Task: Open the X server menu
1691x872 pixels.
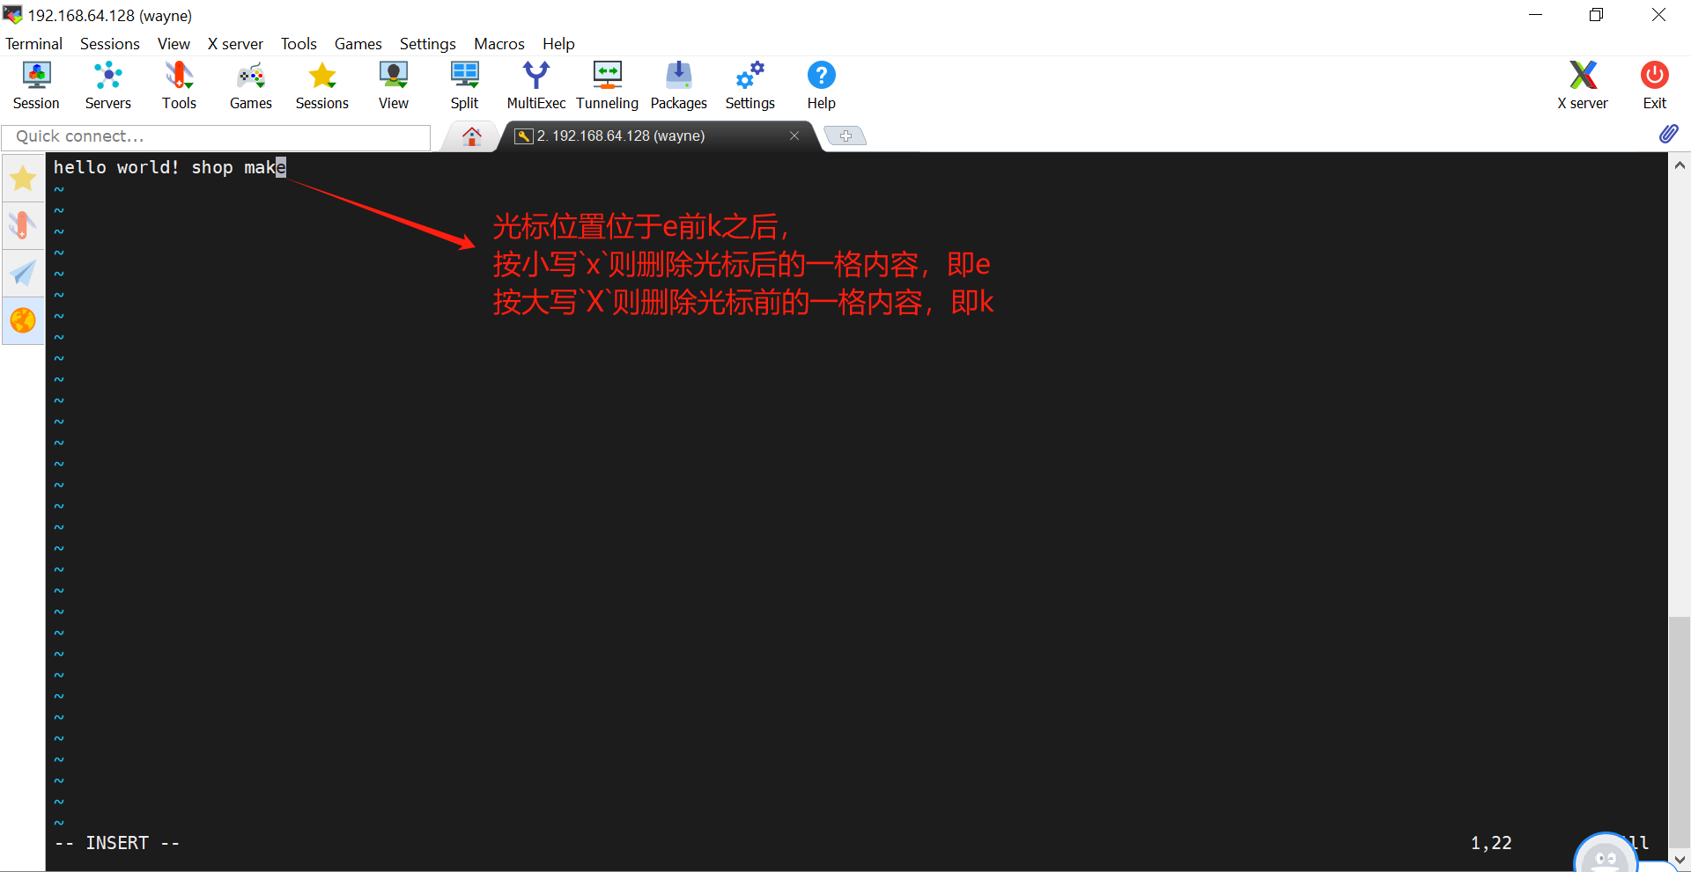Action: coord(235,44)
